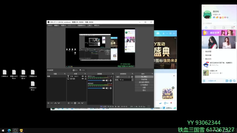Toggle visibility of the 文本 (GDI+) source
The height and width of the screenshot is (133, 237).
(x=83, y=76)
